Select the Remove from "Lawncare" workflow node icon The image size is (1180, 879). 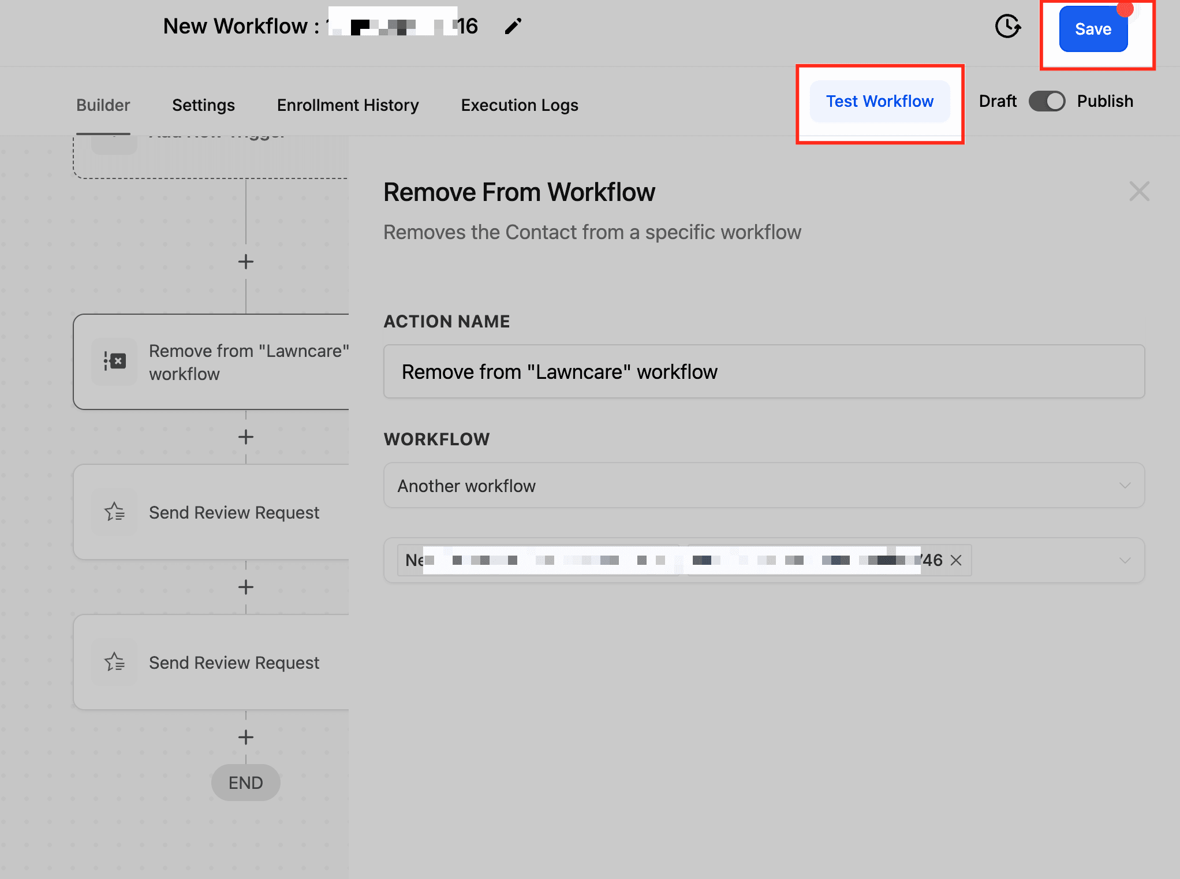(x=114, y=362)
